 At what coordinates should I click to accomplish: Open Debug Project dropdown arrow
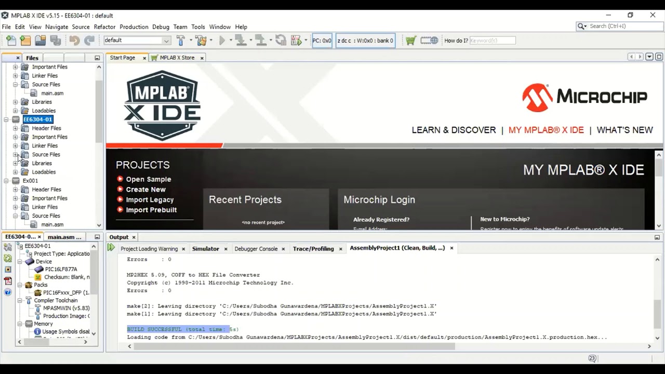click(x=305, y=41)
